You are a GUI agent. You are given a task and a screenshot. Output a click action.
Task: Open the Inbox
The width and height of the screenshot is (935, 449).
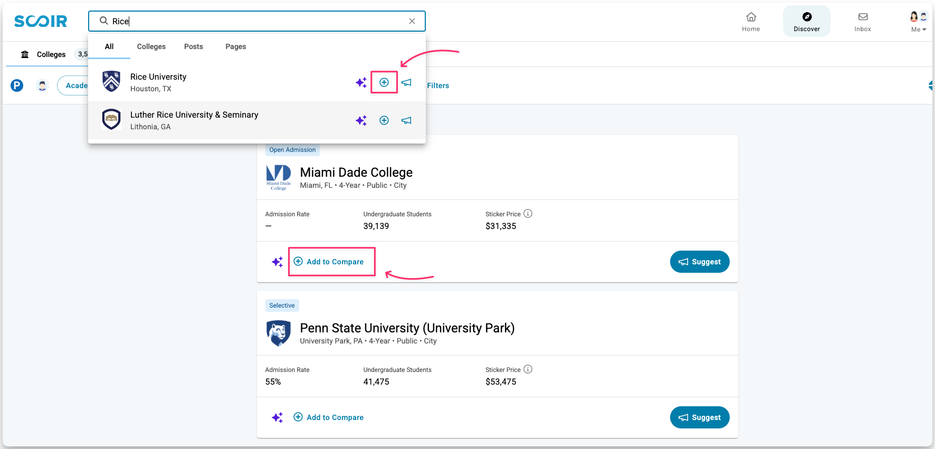click(863, 22)
